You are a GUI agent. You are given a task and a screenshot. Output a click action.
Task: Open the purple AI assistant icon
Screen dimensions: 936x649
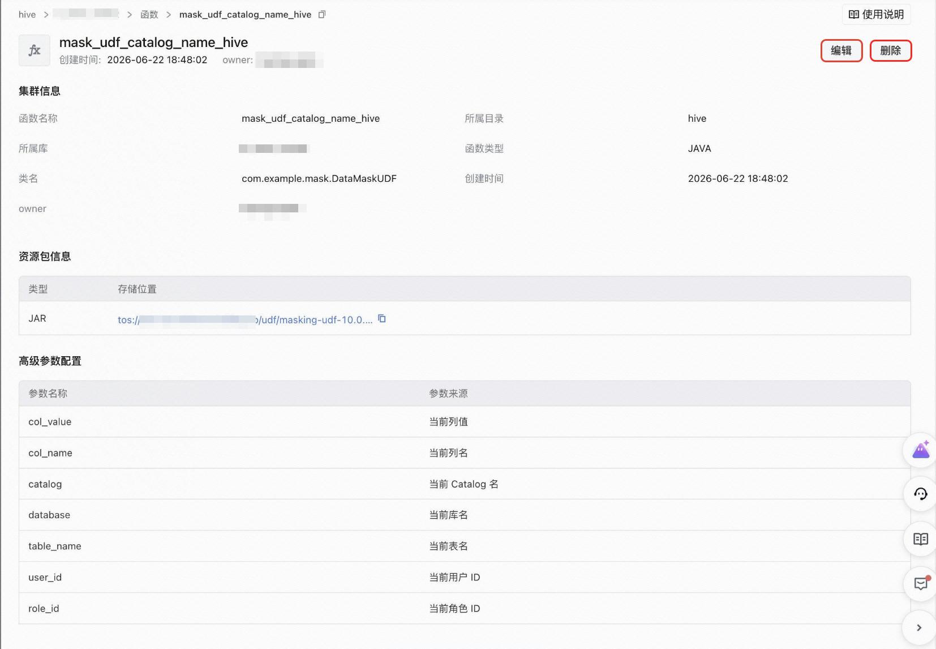click(921, 450)
